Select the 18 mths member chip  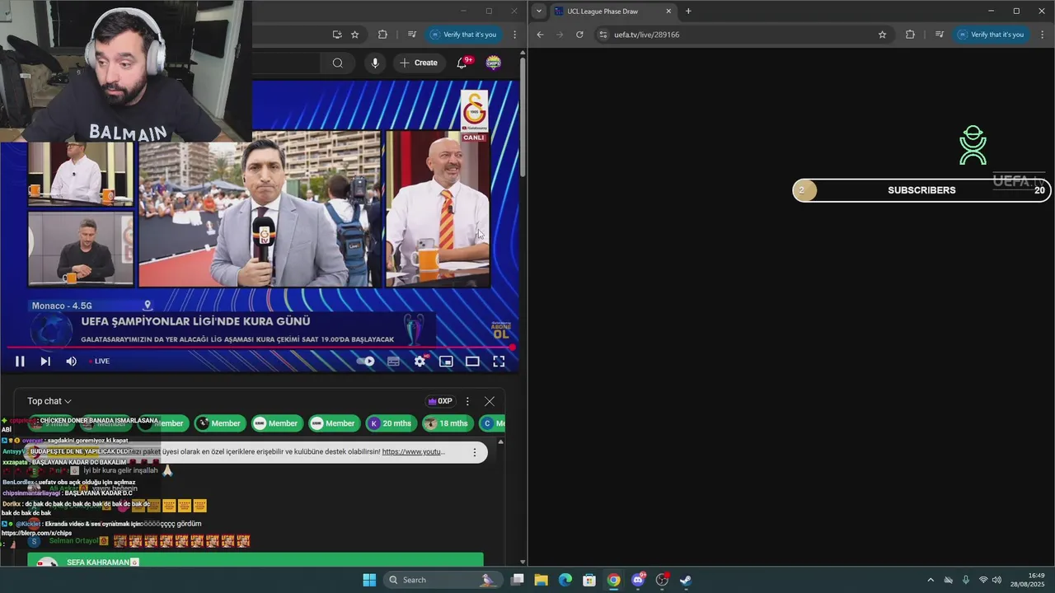(x=447, y=423)
